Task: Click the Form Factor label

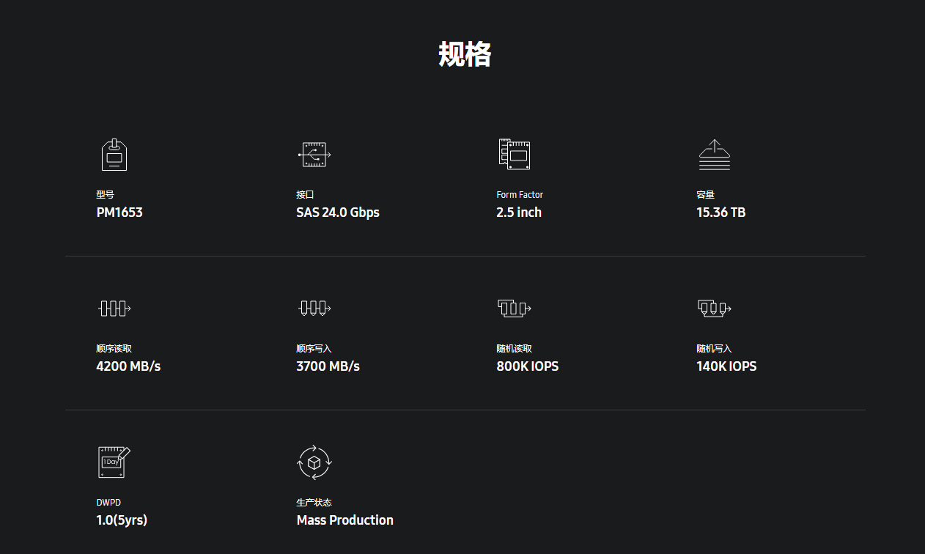Action: (x=520, y=195)
